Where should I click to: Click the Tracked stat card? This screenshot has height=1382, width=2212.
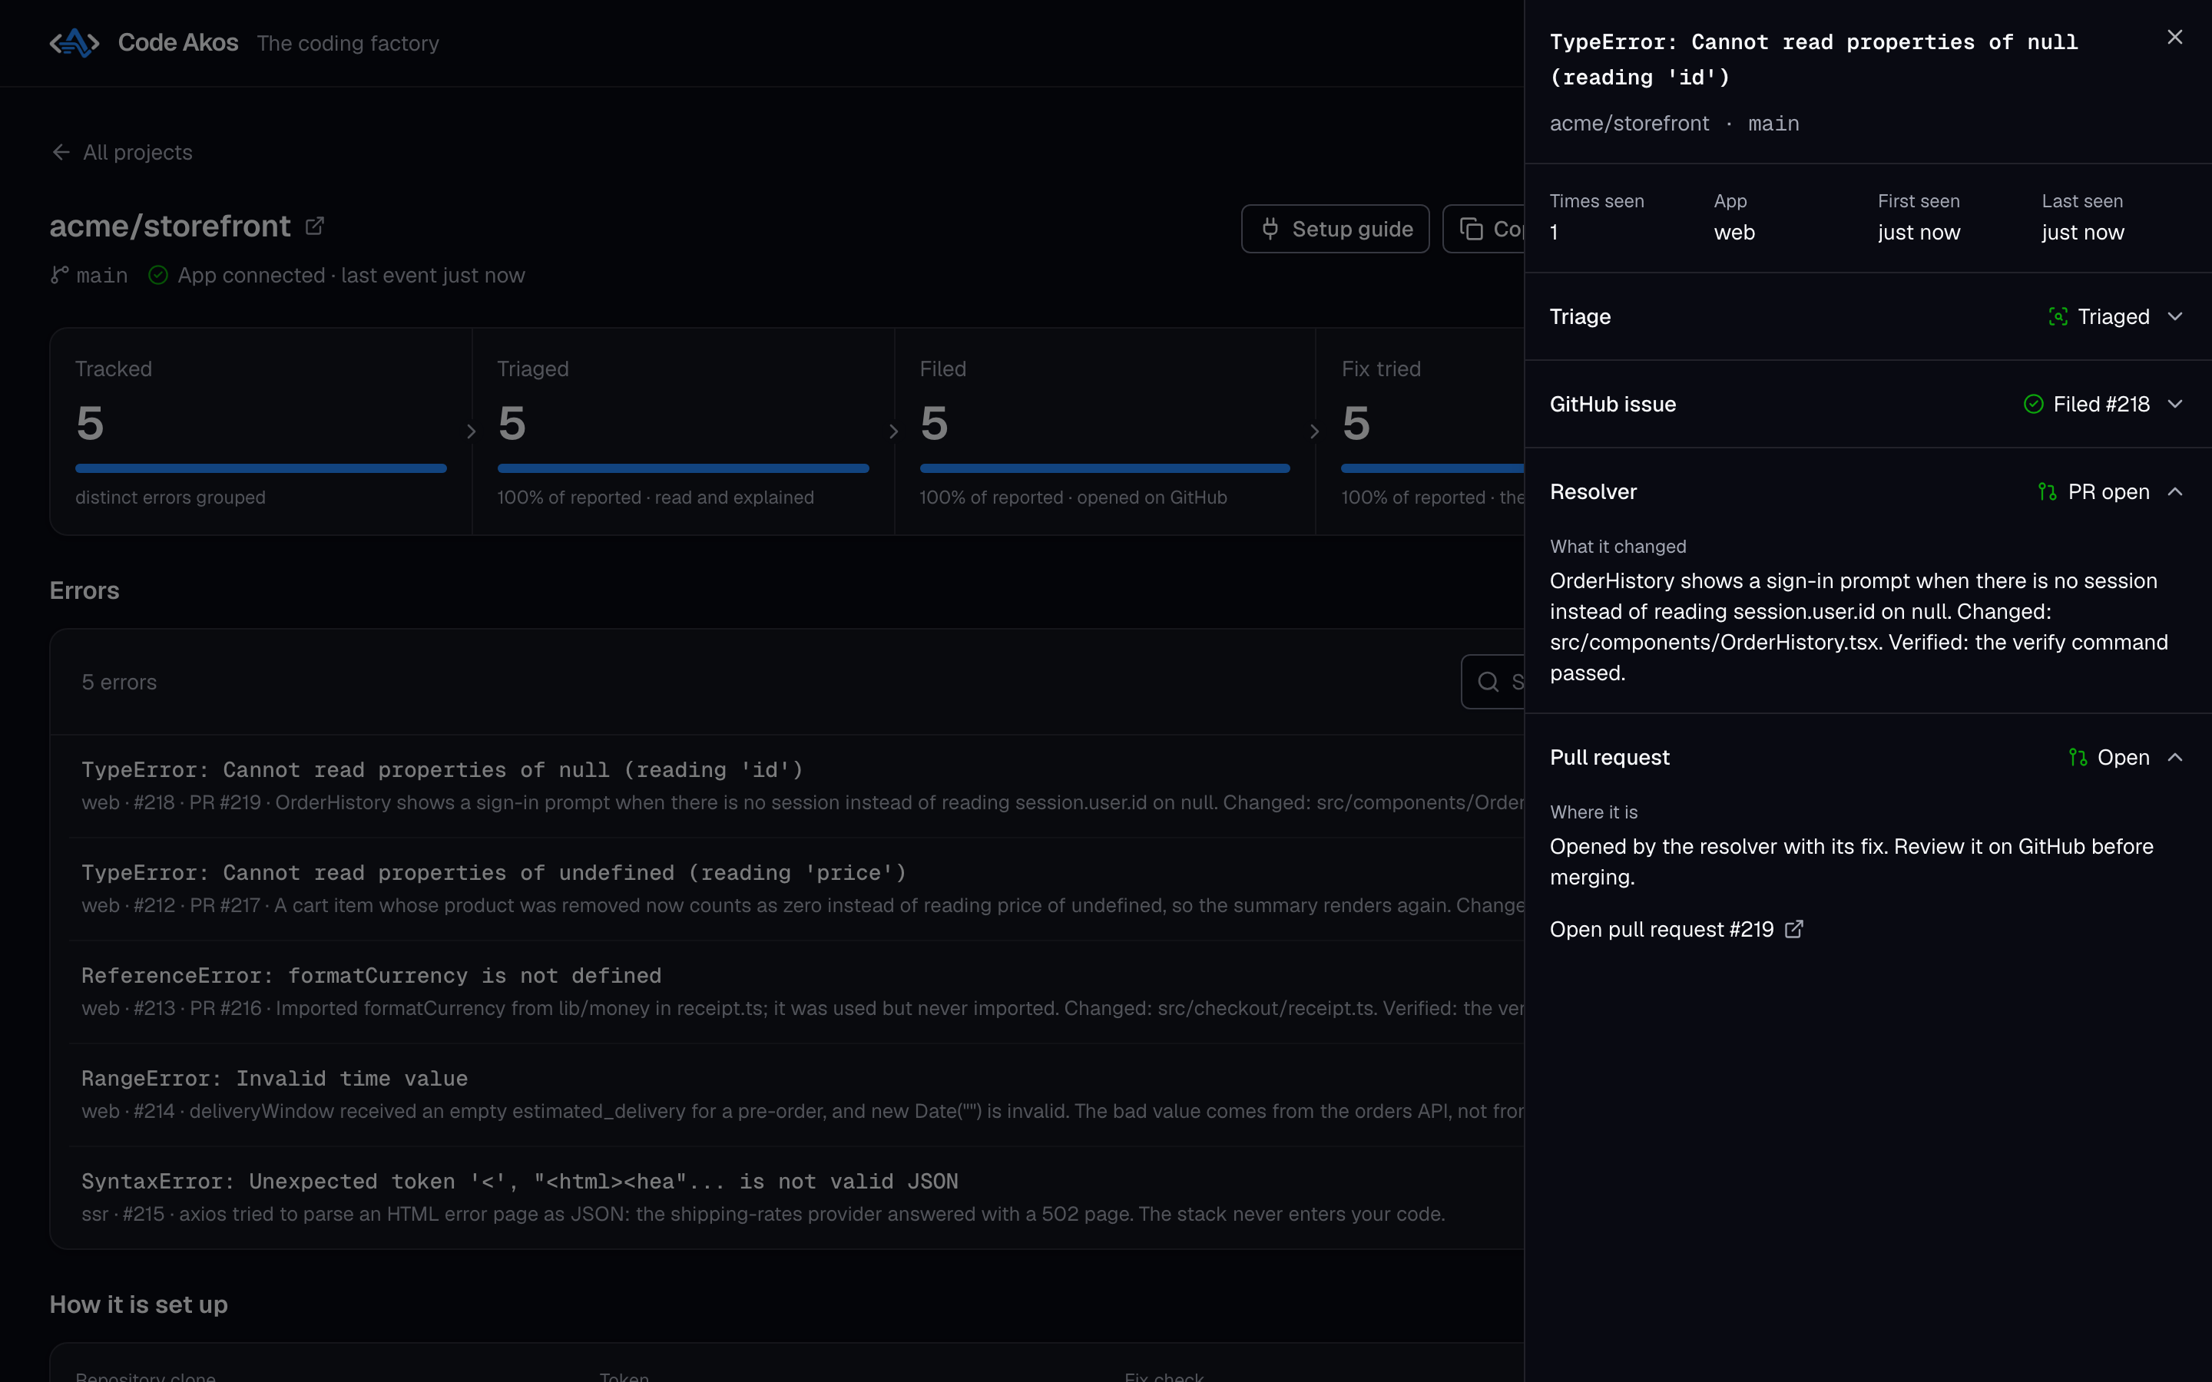coord(260,431)
